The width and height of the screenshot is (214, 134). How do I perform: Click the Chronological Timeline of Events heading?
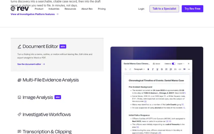pyautogui.click(x=156, y=81)
